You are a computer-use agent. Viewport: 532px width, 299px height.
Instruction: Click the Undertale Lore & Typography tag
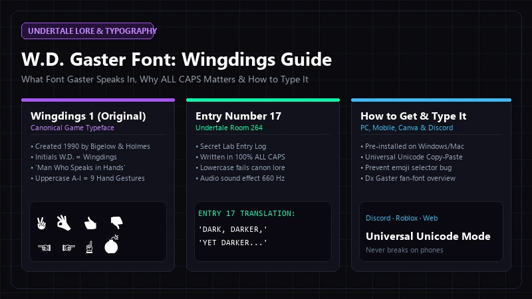point(88,31)
